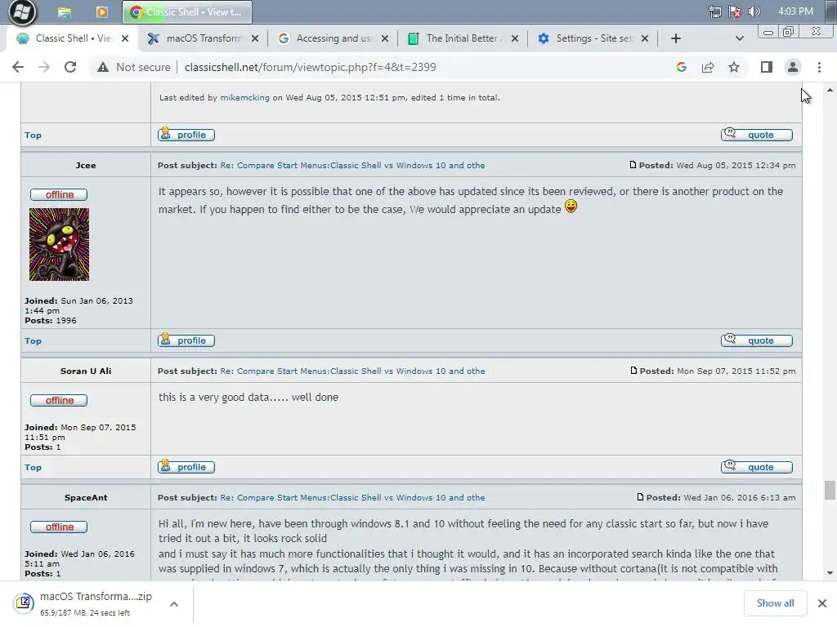Switch to macOS Transform tab

point(203,38)
